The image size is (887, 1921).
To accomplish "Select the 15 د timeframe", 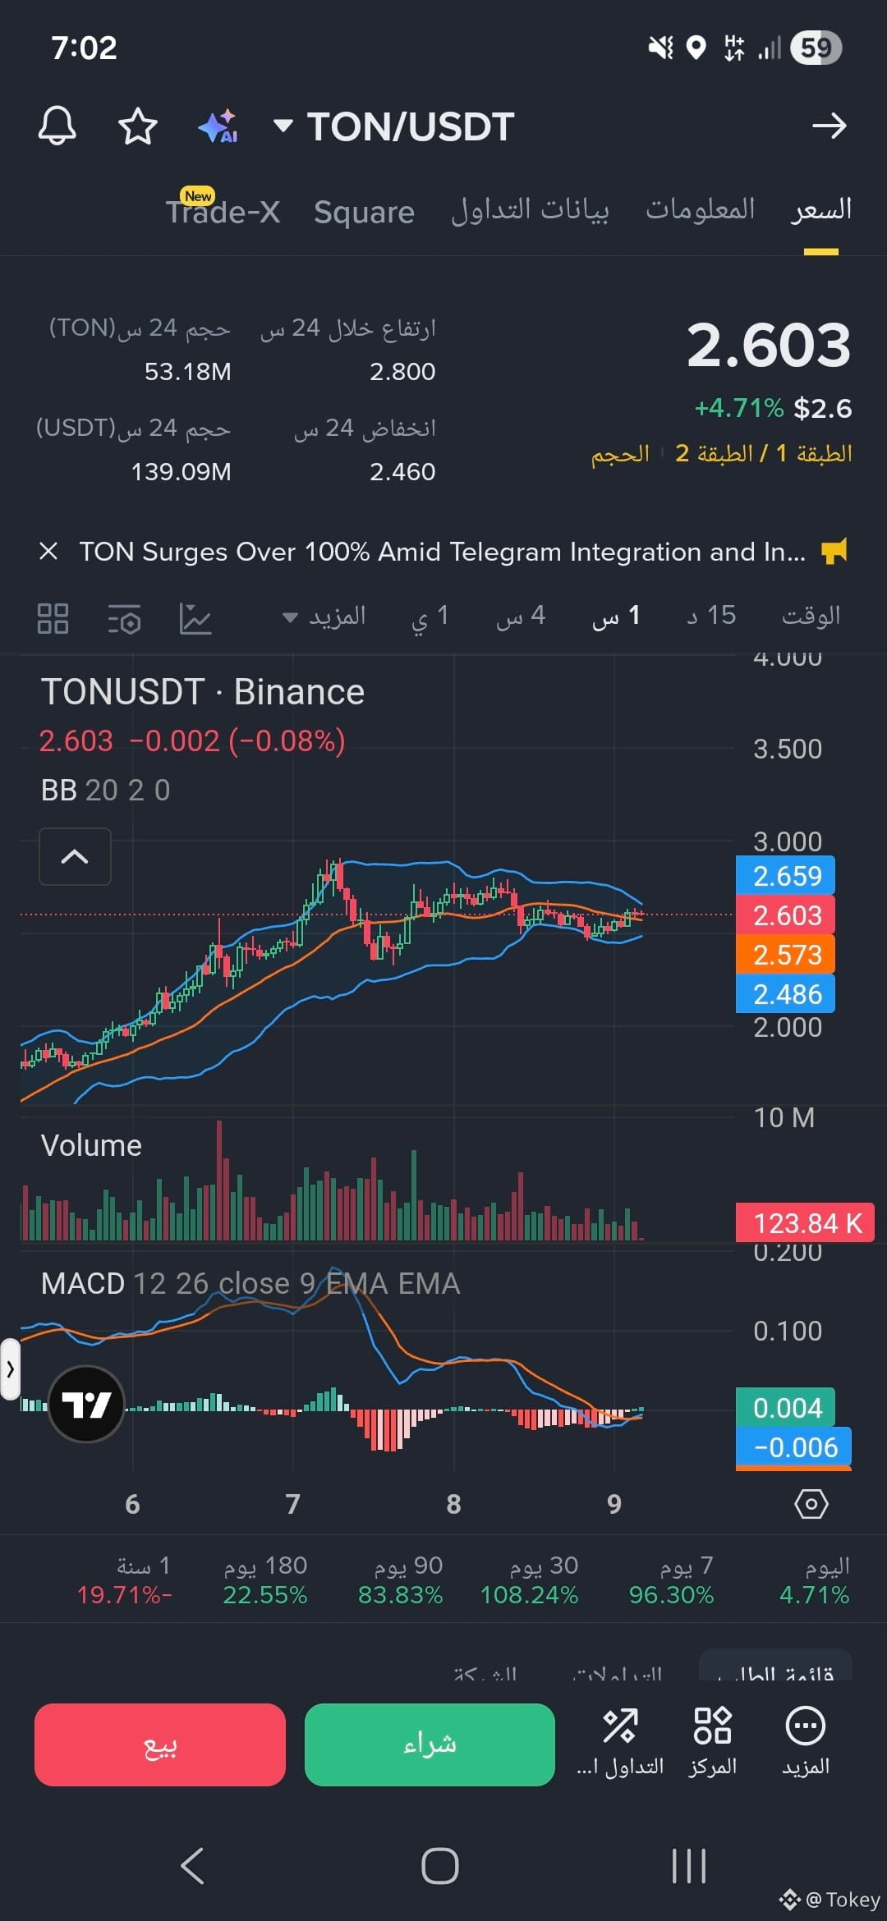I will (x=711, y=616).
